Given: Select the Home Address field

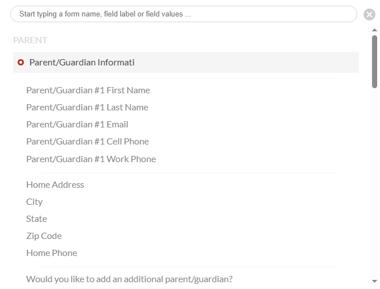Looking at the screenshot, I should pyautogui.click(x=55, y=185).
